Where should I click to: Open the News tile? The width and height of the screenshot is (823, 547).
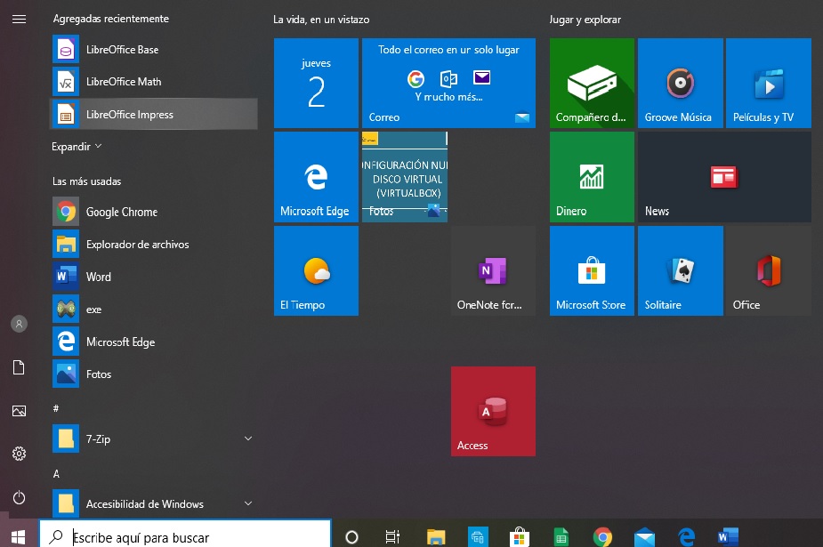tap(724, 177)
